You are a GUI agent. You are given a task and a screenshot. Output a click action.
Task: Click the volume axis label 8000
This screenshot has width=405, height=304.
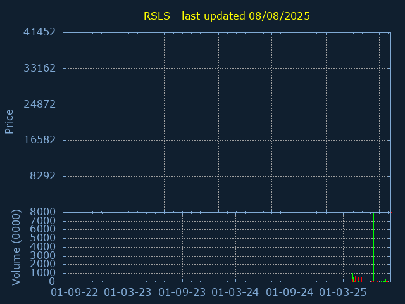click(42, 212)
